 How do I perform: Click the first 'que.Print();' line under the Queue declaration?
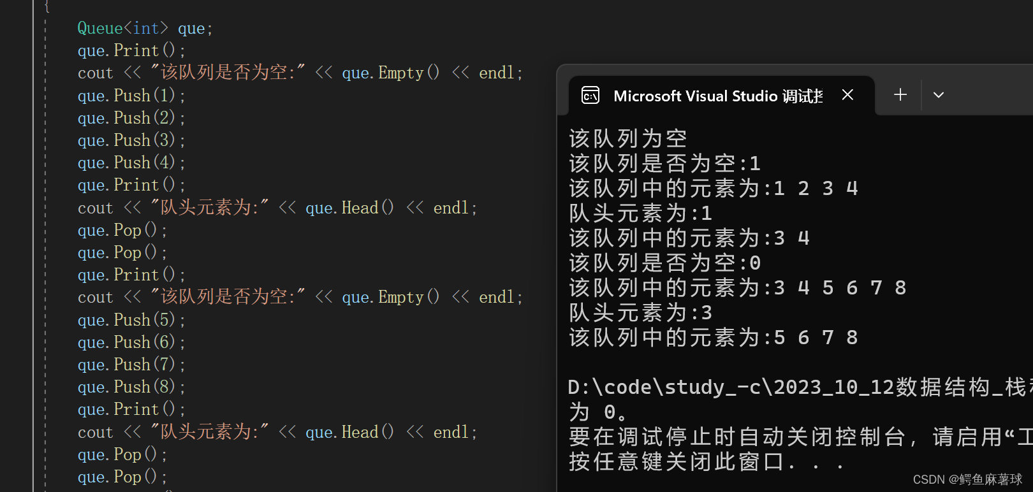pos(131,50)
